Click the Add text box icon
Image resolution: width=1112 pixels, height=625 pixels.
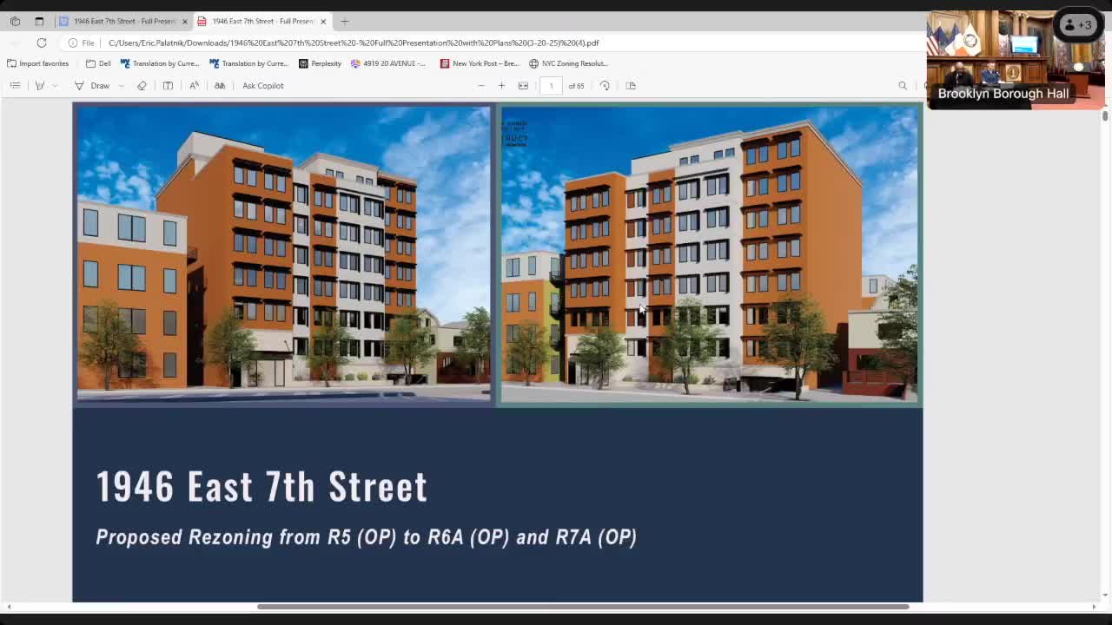(168, 85)
